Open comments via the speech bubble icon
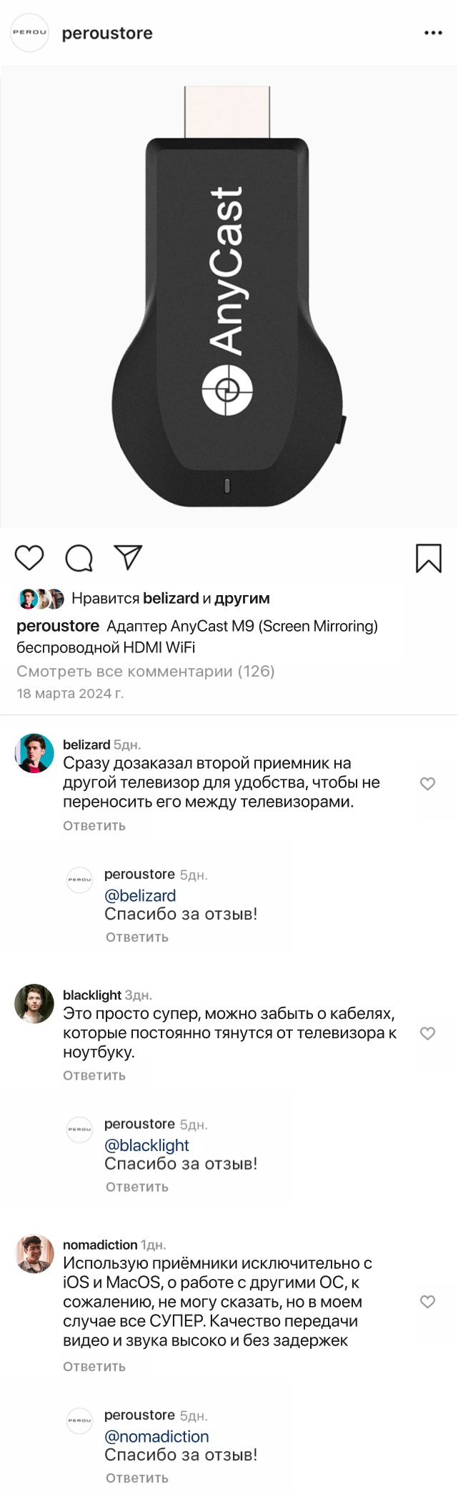Viewport: 458px width, 1494px height. pyautogui.click(x=79, y=558)
